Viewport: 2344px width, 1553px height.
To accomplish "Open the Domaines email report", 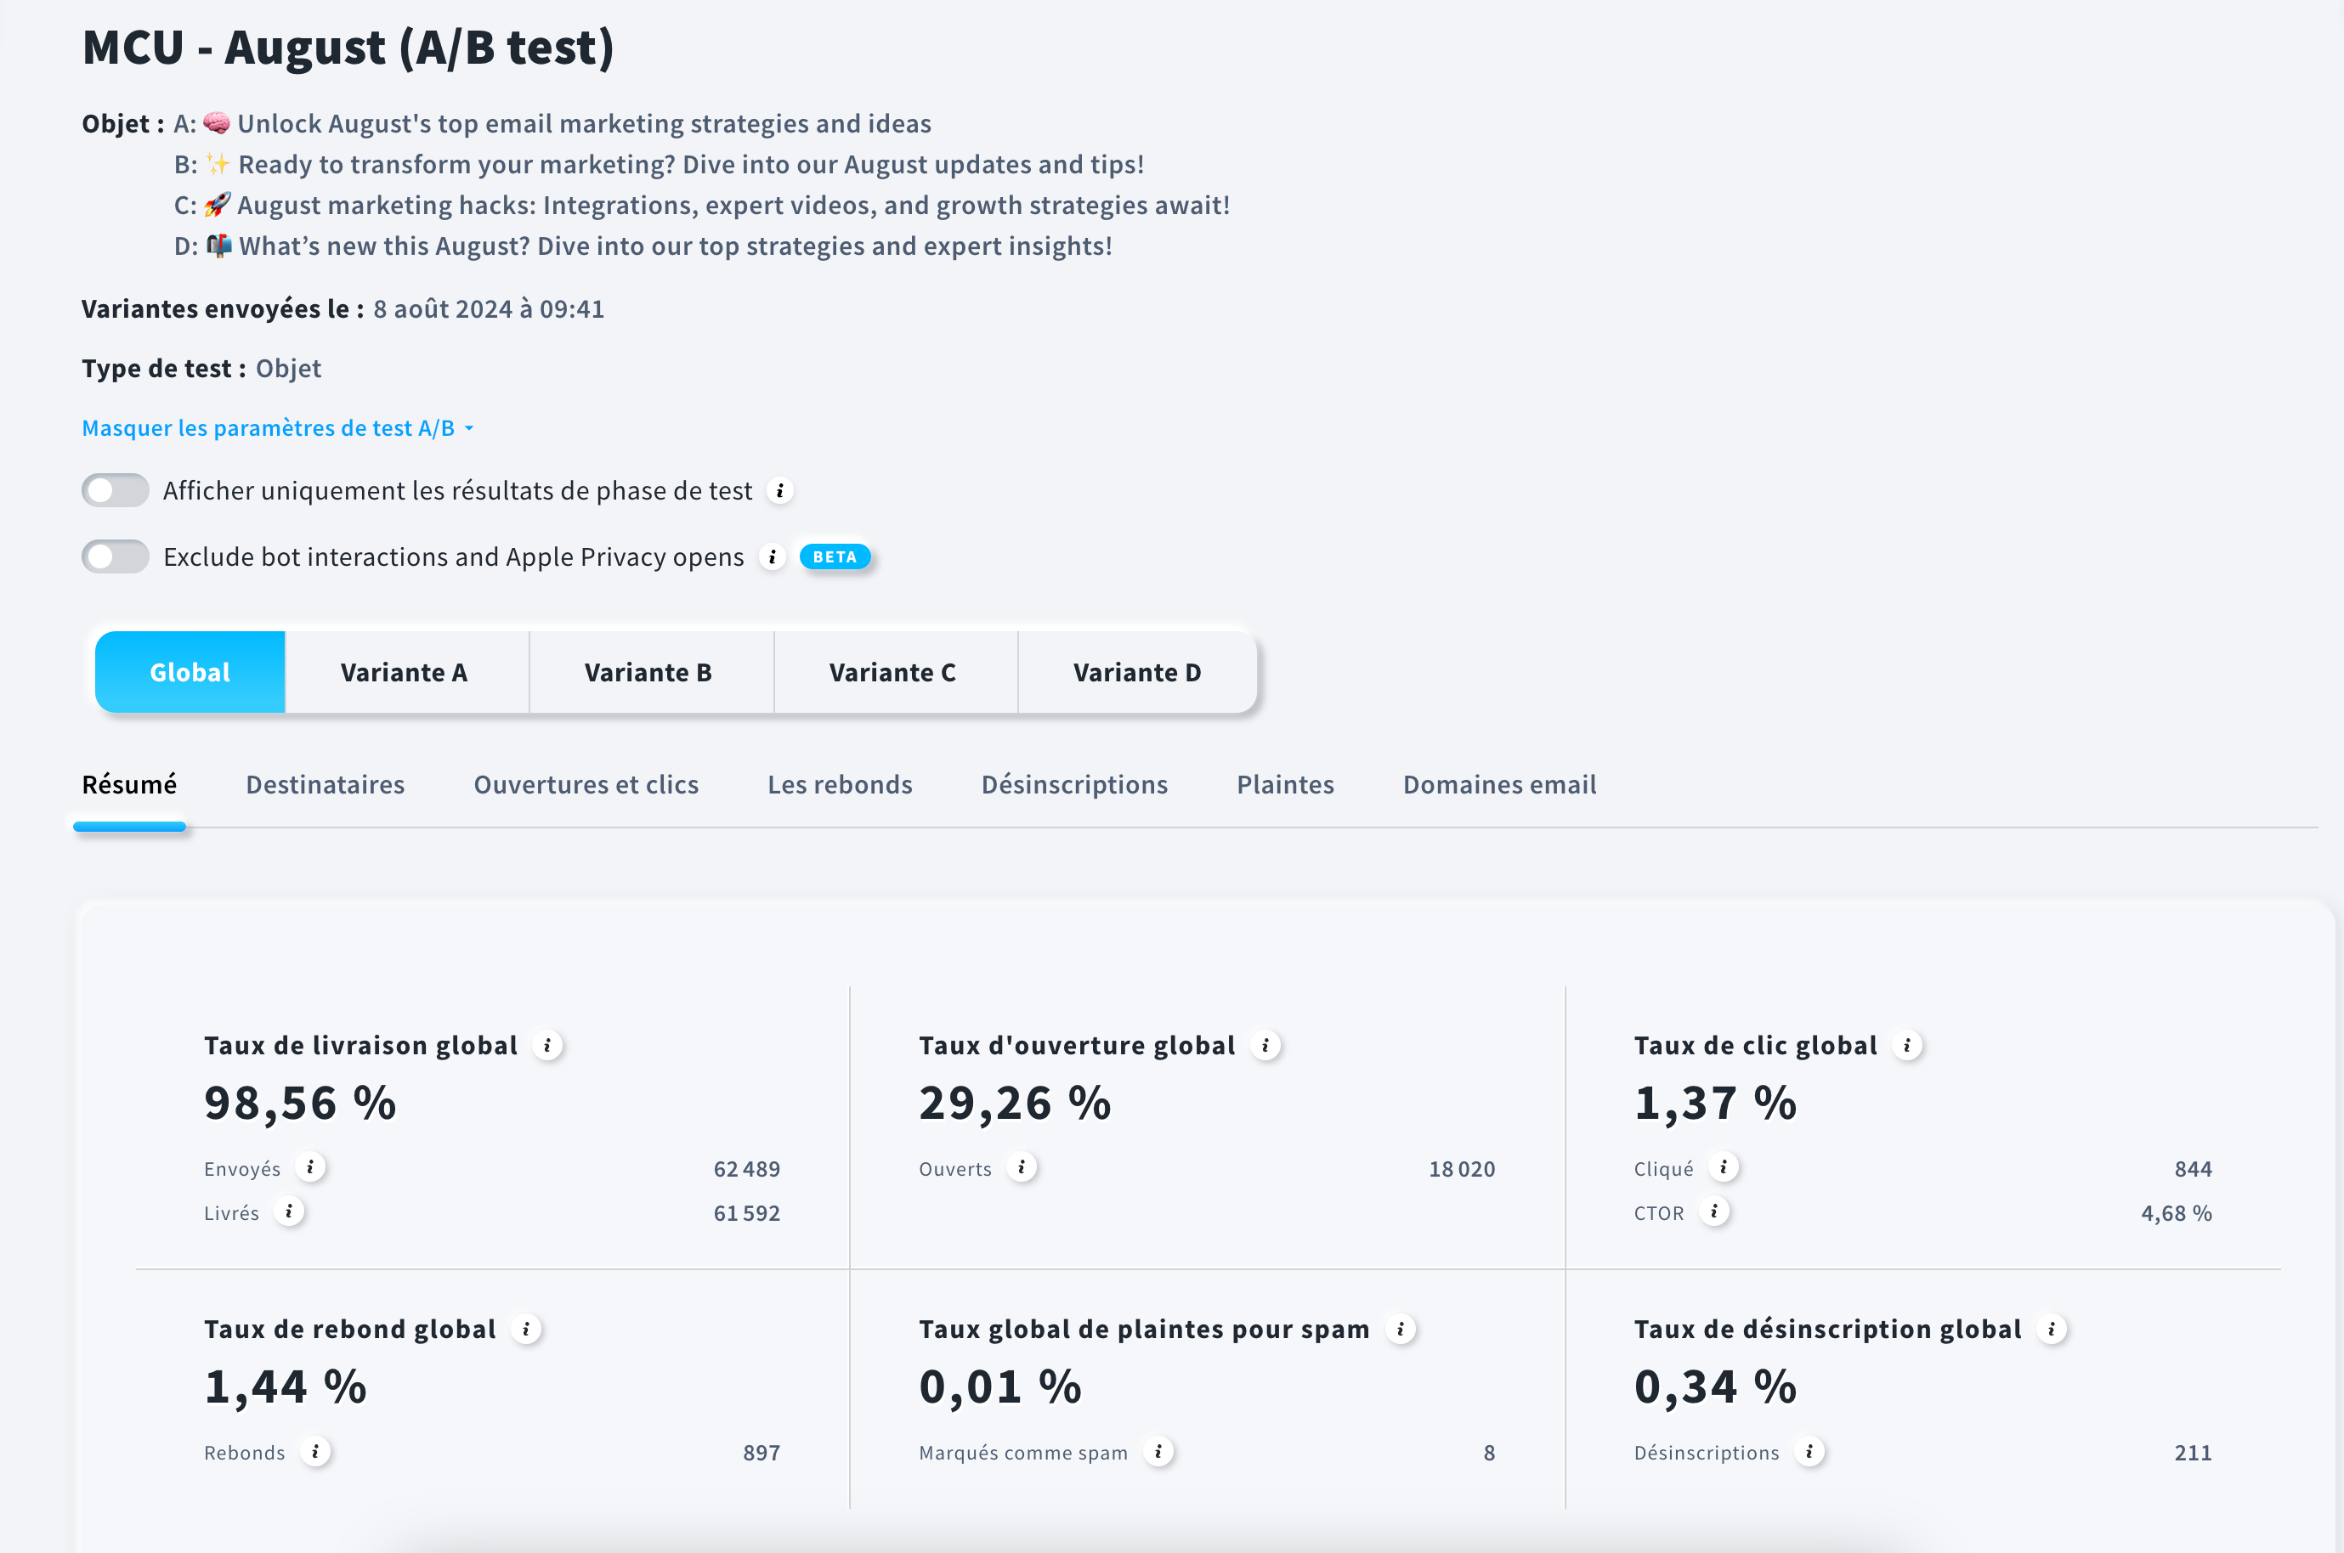I will [x=1499, y=784].
